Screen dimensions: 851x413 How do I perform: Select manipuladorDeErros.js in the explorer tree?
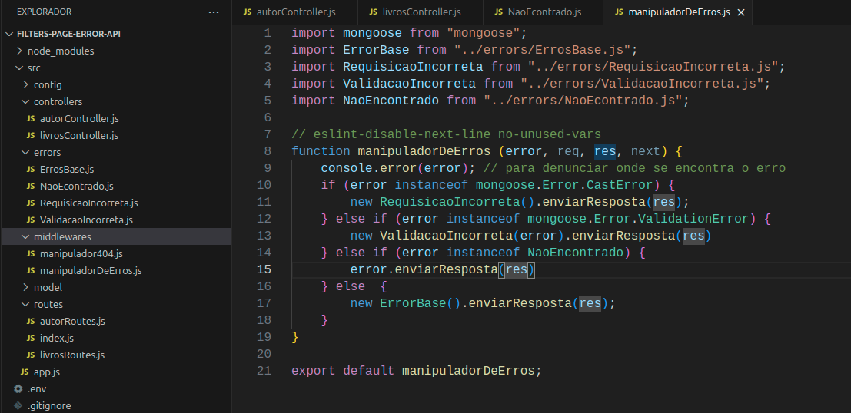tap(91, 270)
